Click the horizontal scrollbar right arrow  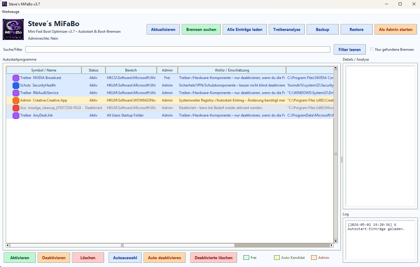pyautogui.click(x=332, y=245)
